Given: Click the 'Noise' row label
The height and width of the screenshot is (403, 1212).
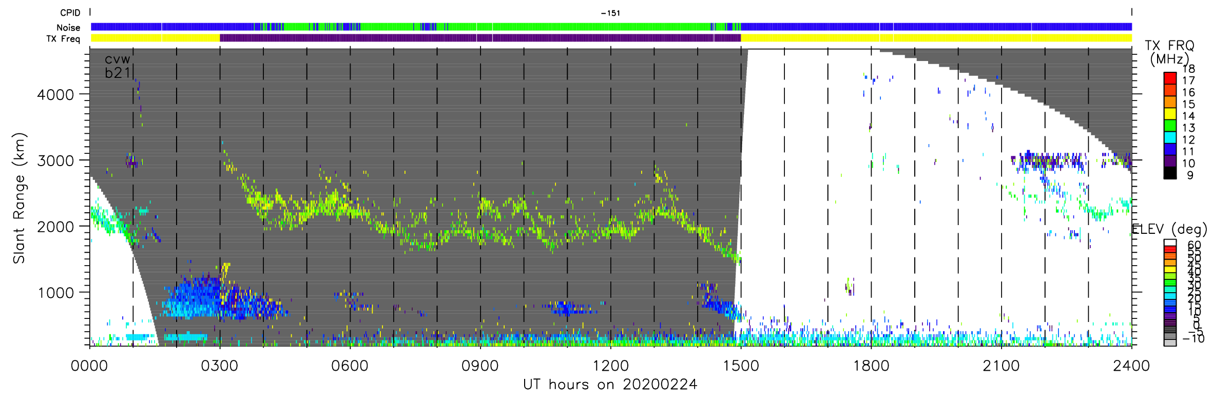Looking at the screenshot, I should (x=68, y=28).
